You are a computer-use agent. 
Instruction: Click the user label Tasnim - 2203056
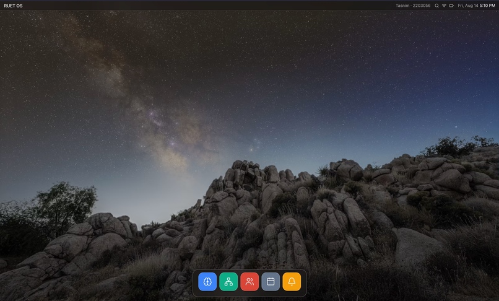tap(413, 6)
